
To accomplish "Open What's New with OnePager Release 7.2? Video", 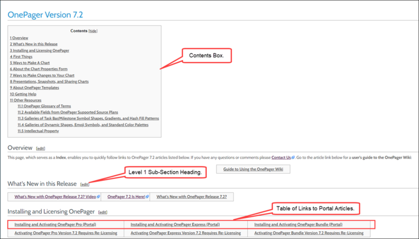I will pyautogui.click(x=55, y=197).
